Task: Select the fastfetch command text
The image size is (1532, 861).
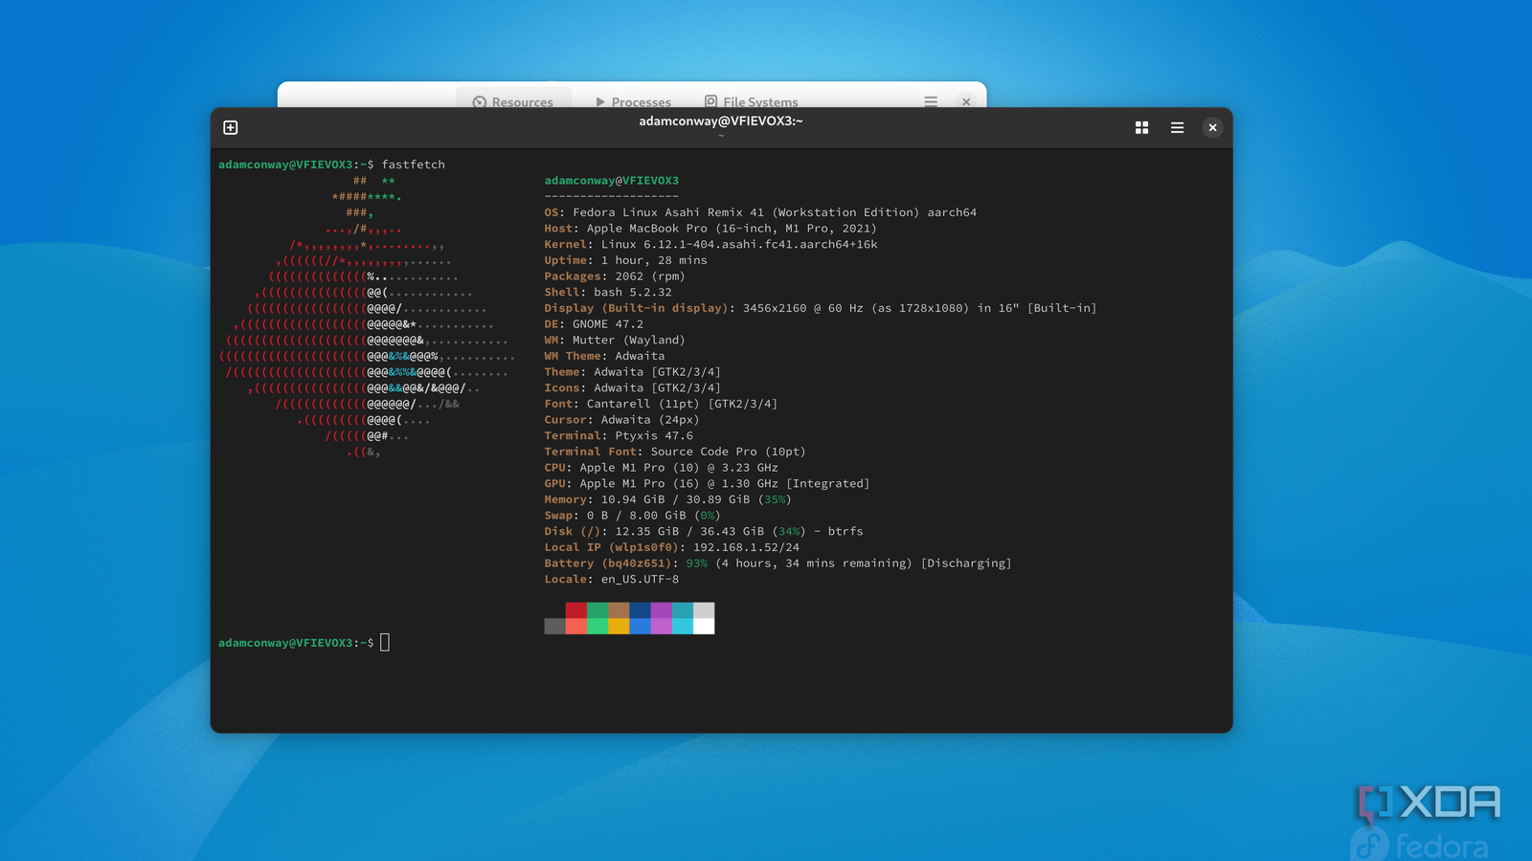Action: pyautogui.click(x=413, y=164)
